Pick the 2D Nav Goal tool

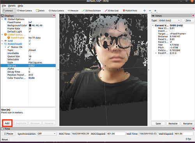(112, 11)
